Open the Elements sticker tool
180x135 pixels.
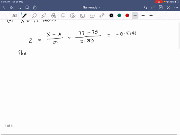(x=73, y=16)
